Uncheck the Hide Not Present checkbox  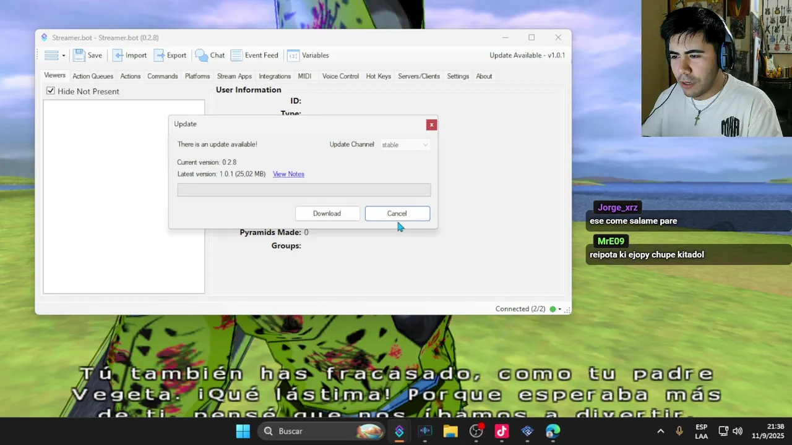(51, 91)
